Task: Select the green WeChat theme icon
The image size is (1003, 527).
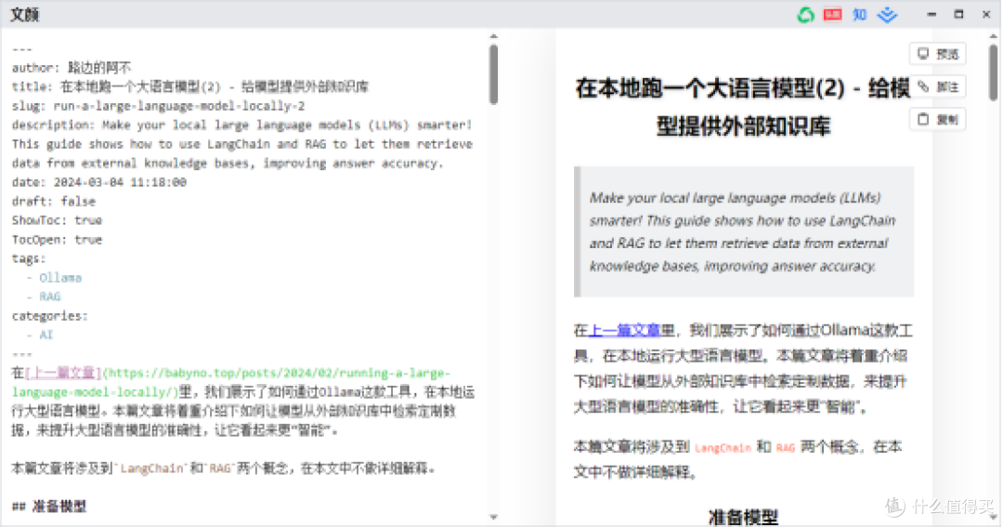Action: tap(805, 15)
